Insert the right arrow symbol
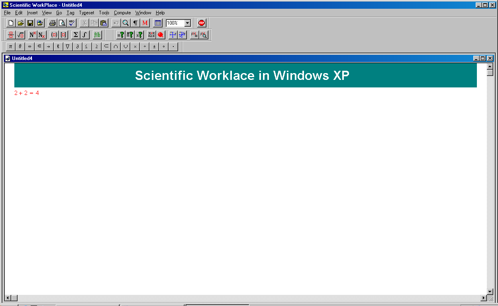Screen dimensions: 498x306 pos(49,46)
